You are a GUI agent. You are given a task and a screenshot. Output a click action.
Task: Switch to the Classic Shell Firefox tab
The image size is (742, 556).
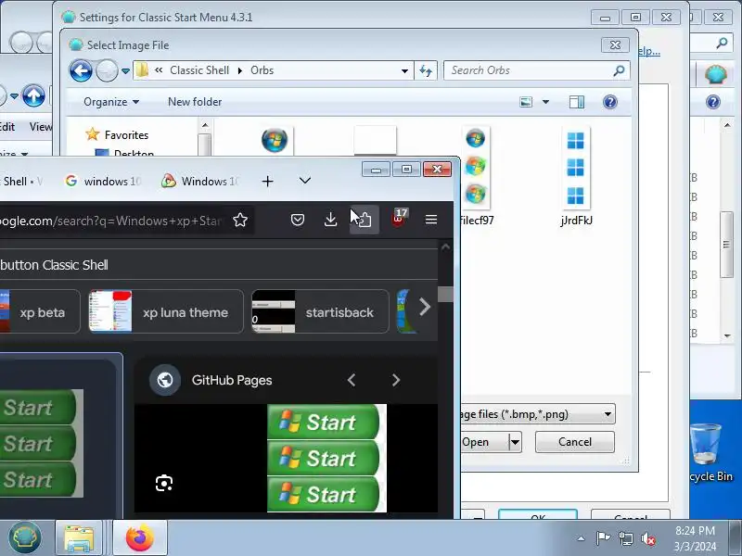coord(24,181)
